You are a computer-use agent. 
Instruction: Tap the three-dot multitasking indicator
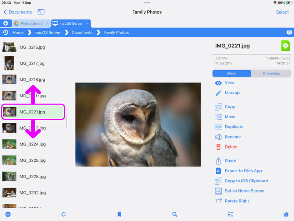[x=147, y=3]
